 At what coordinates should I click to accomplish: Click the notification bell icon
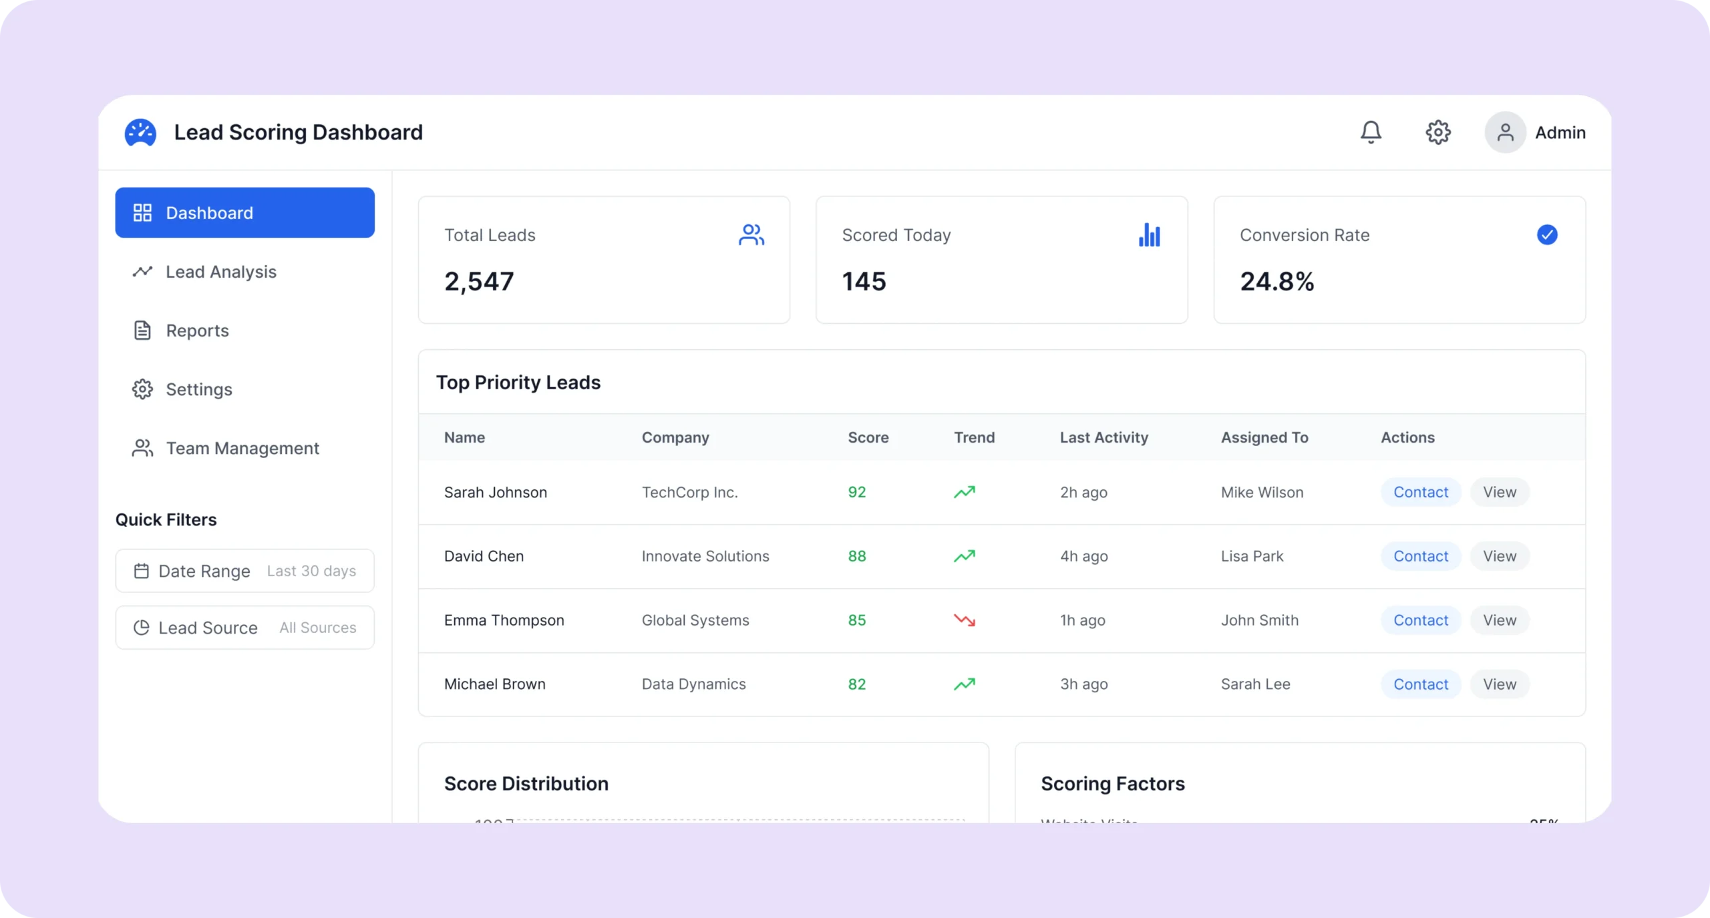point(1371,132)
